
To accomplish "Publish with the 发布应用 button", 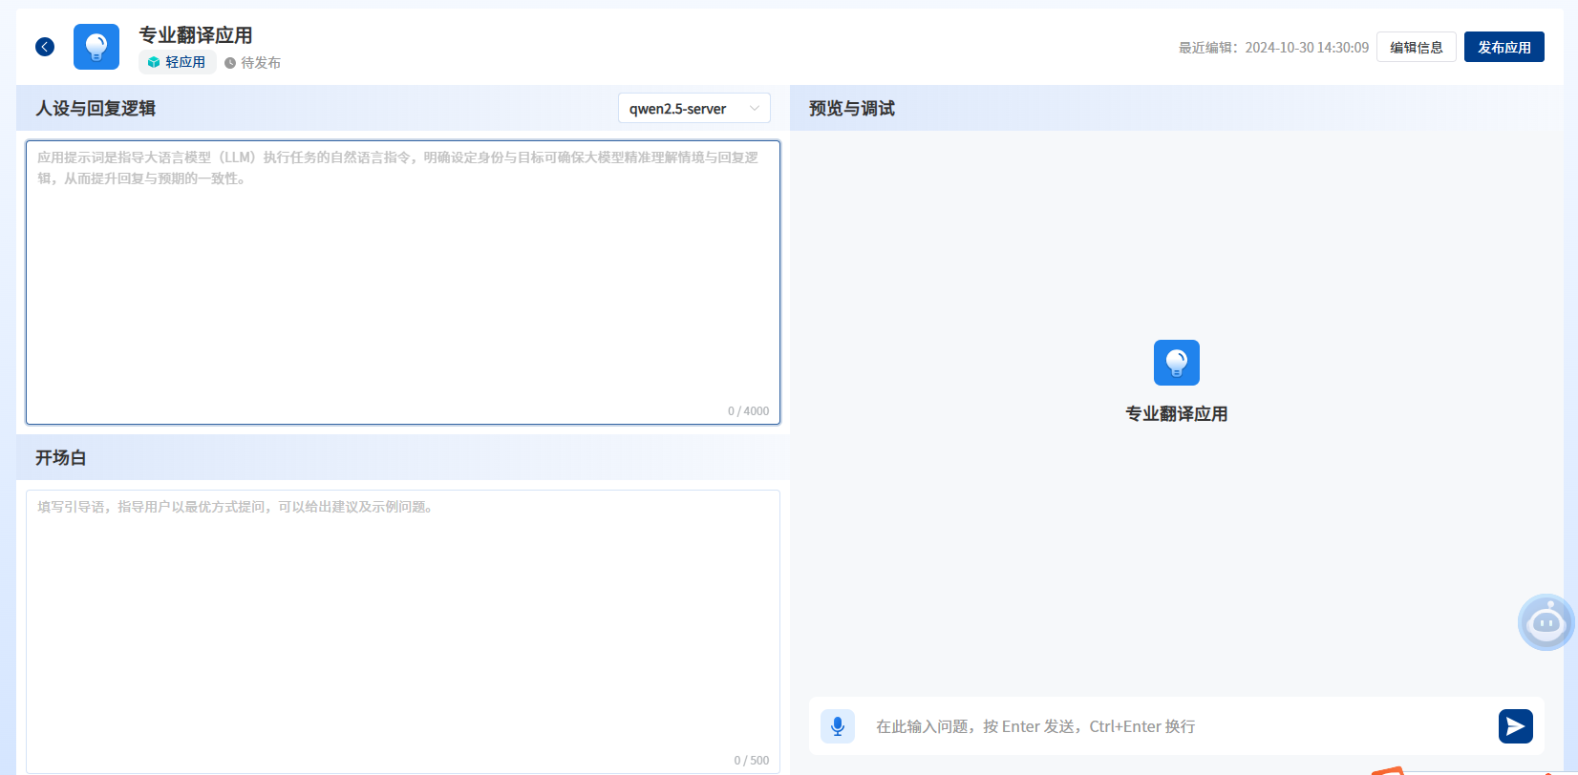I will tap(1503, 47).
